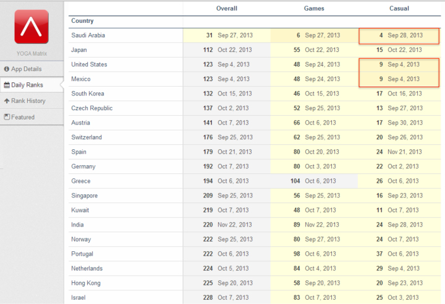Viewport: 445px width, 304px height.
Task: Click the YOGA Matrix red app icon
Action: click(32, 27)
